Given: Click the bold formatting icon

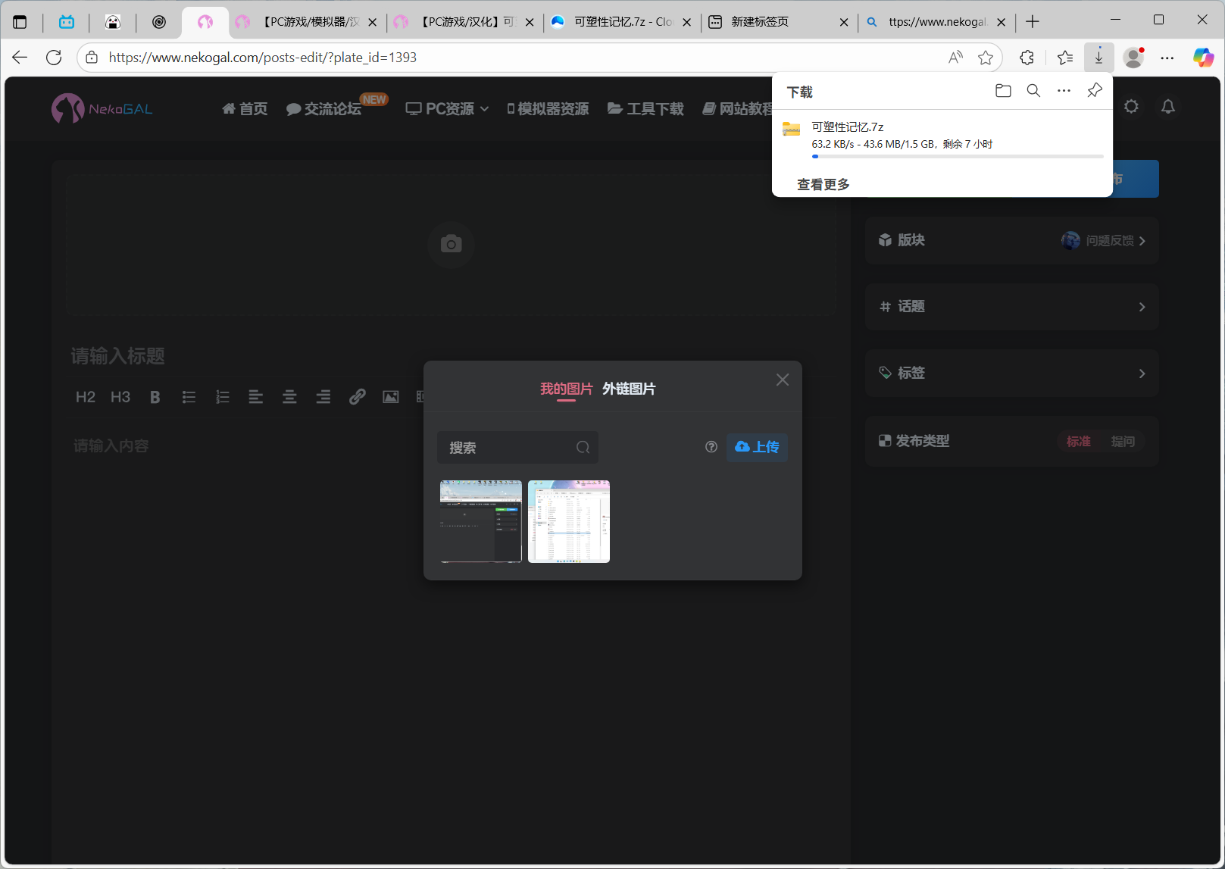Looking at the screenshot, I should (155, 397).
